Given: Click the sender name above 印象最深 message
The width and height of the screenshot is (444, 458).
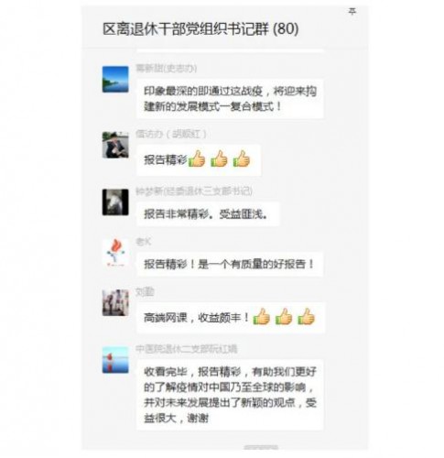Looking at the screenshot, I should click(167, 68).
